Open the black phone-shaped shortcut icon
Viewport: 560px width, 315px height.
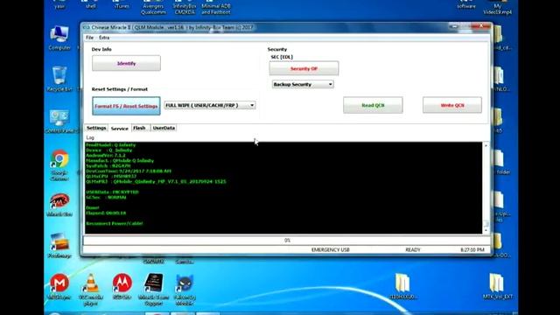click(154, 289)
